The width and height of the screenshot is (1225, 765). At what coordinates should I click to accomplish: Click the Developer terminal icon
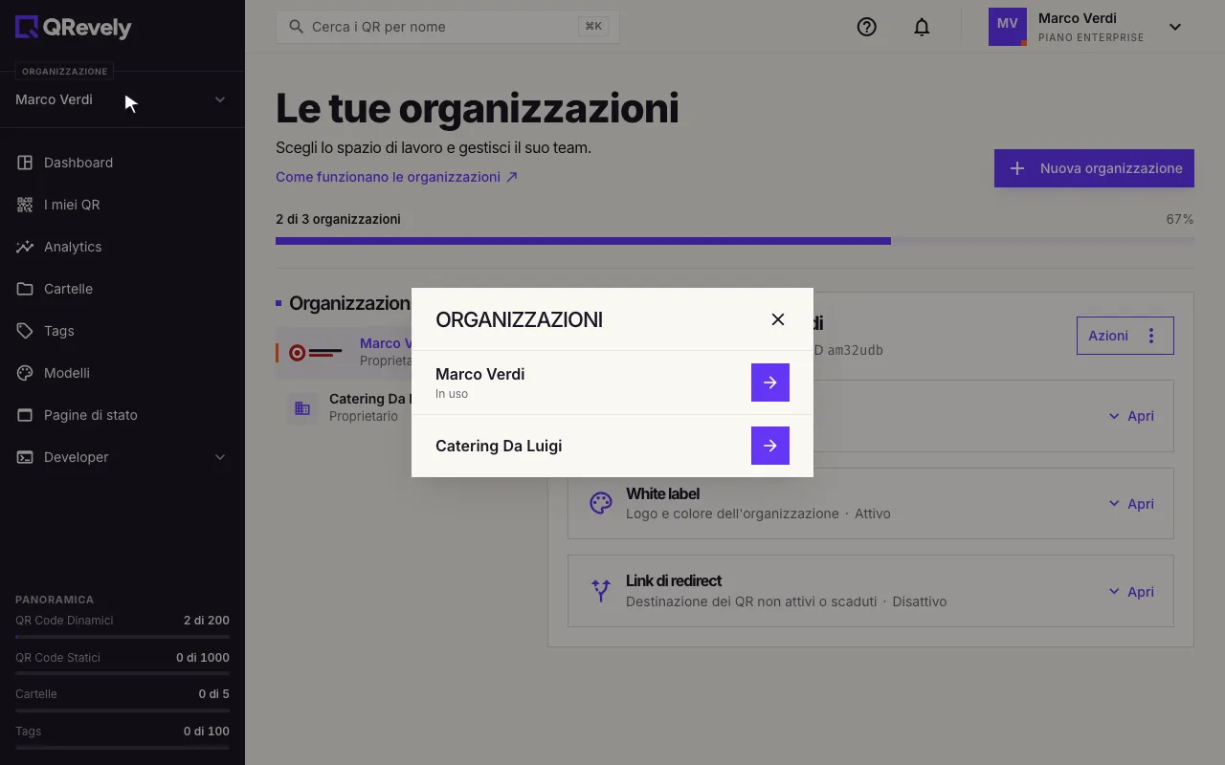coord(25,457)
